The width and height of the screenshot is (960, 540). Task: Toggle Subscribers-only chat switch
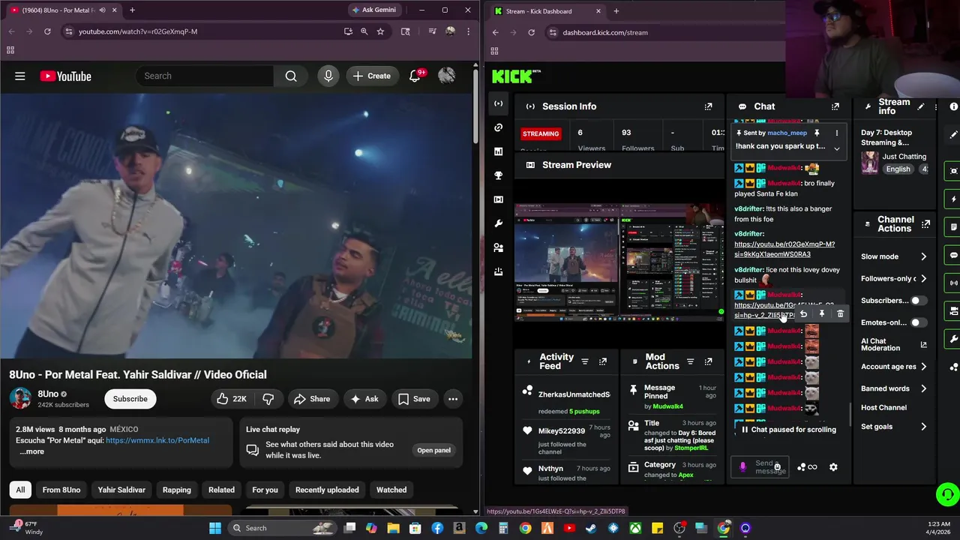point(917,301)
